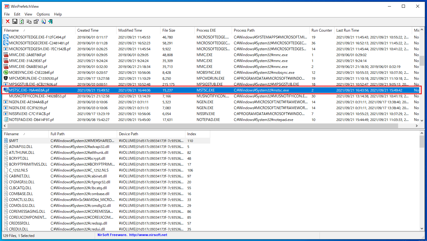
Task: Click lower pane scrollbar up arrow
Action: [422, 134]
